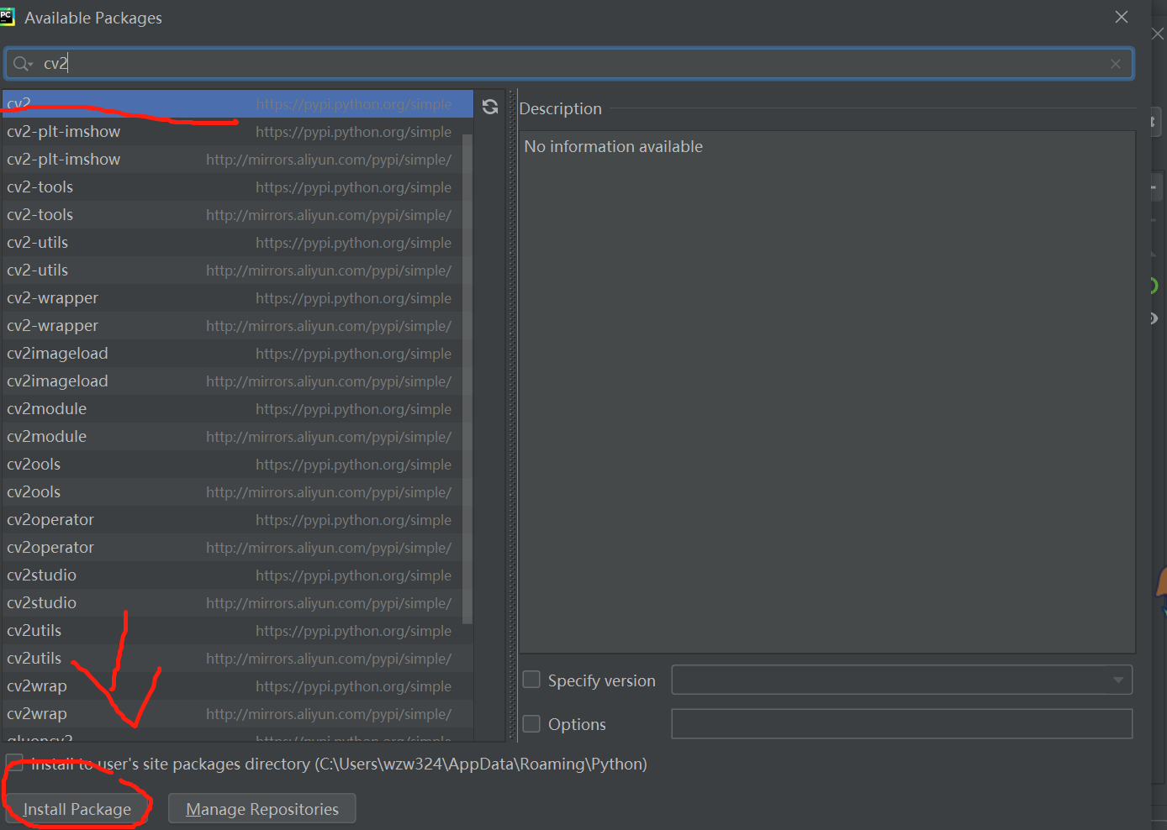Click Install Package
1167x830 pixels.
(x=77, y=808)
